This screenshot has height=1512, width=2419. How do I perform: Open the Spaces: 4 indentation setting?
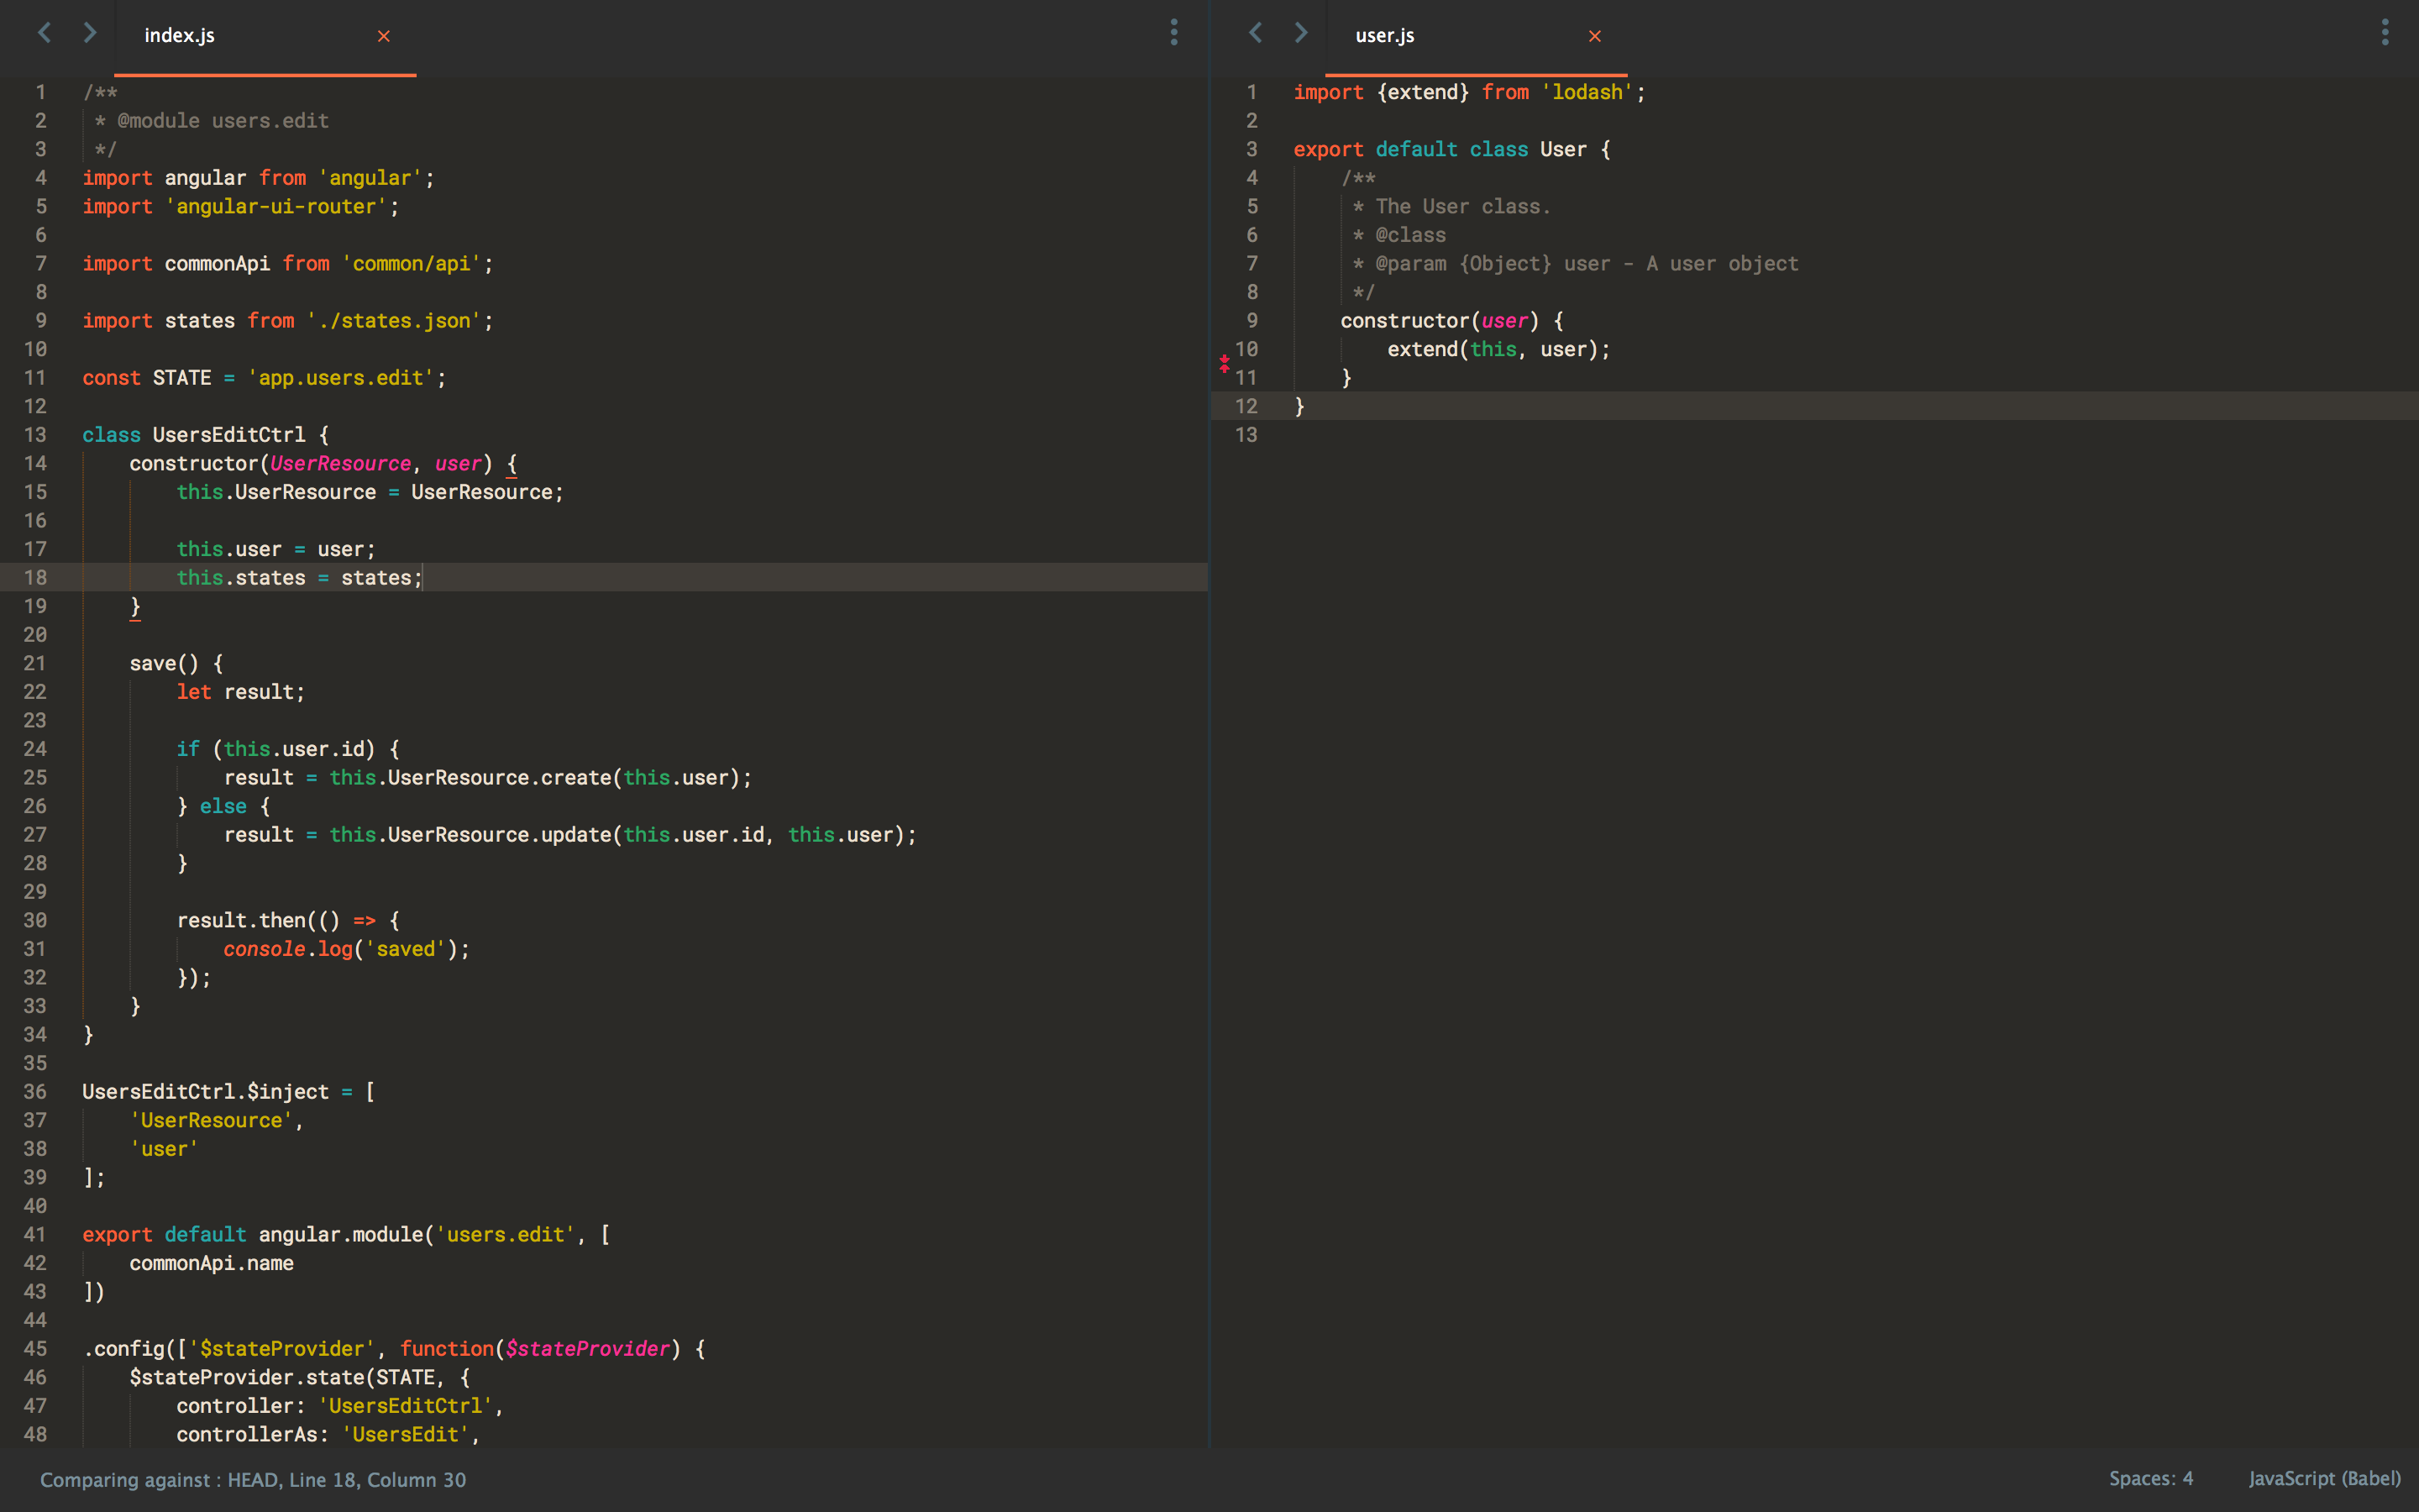click(x=2151, y=1479)
